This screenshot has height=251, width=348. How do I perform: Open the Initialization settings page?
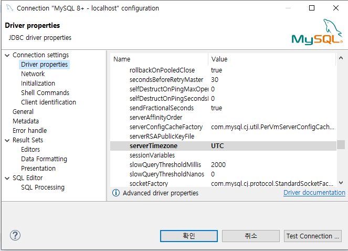(38, 83)
